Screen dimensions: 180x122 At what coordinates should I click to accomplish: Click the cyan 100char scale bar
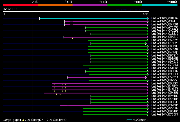coord(129,120)
